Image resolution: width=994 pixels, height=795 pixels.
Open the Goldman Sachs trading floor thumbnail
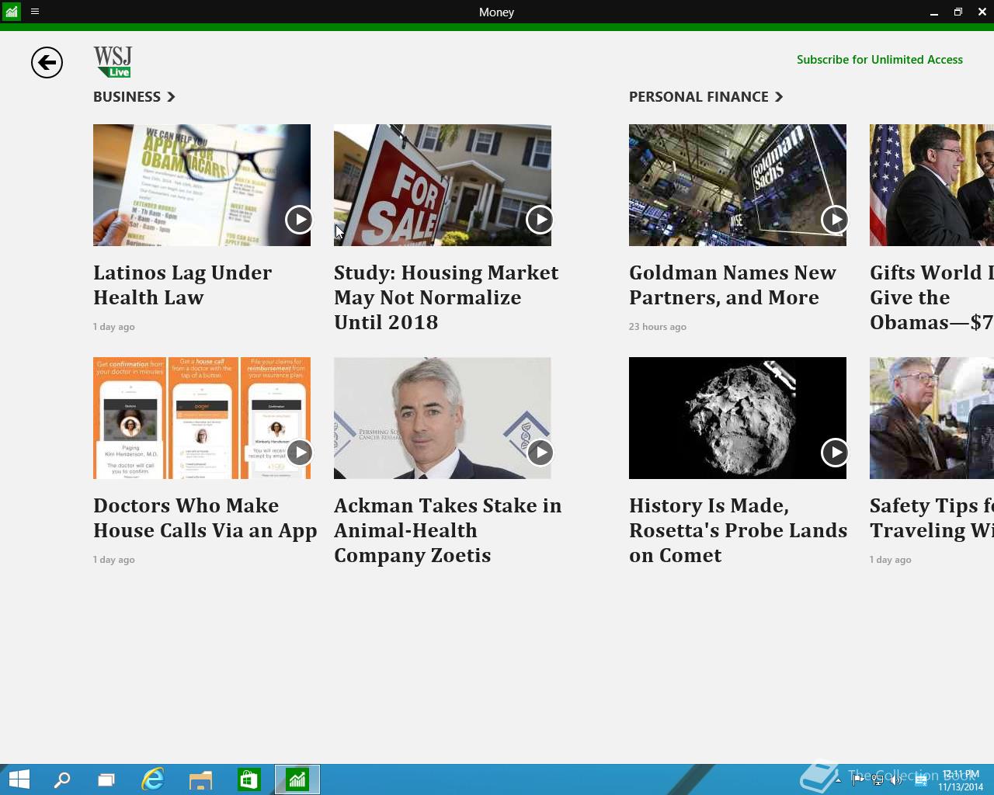(x=738, y=185)
